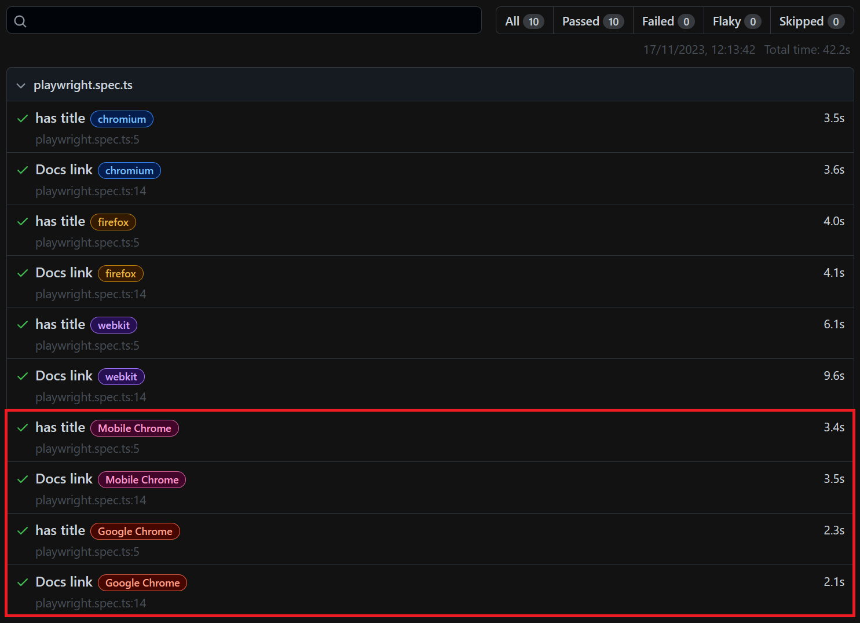The height and width of the screenshot is (623, 860).
Task: Click the search magnifier icon
Action: coord(20,21)
